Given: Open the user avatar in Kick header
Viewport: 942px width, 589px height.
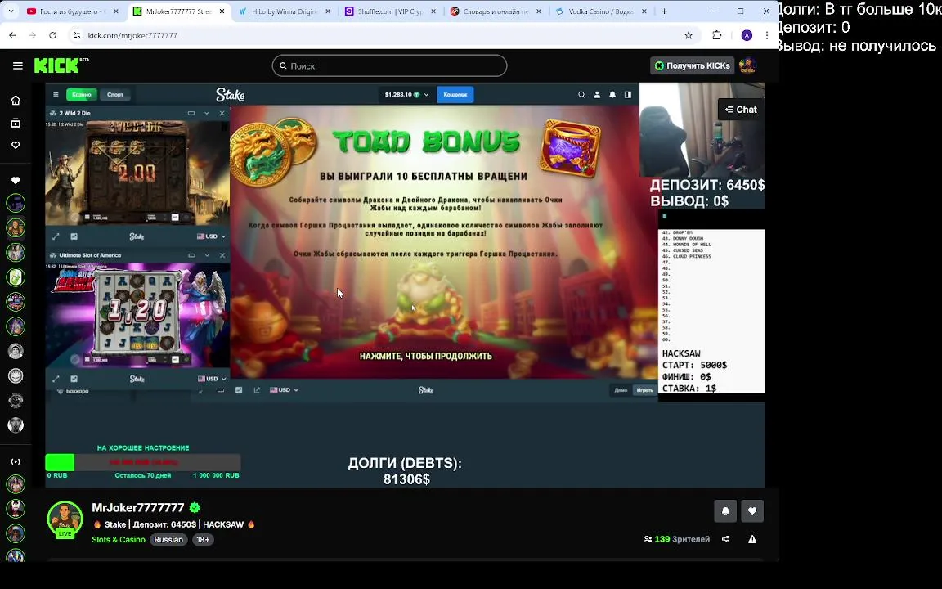Looking at the screenshot, I should coord(747,65).
